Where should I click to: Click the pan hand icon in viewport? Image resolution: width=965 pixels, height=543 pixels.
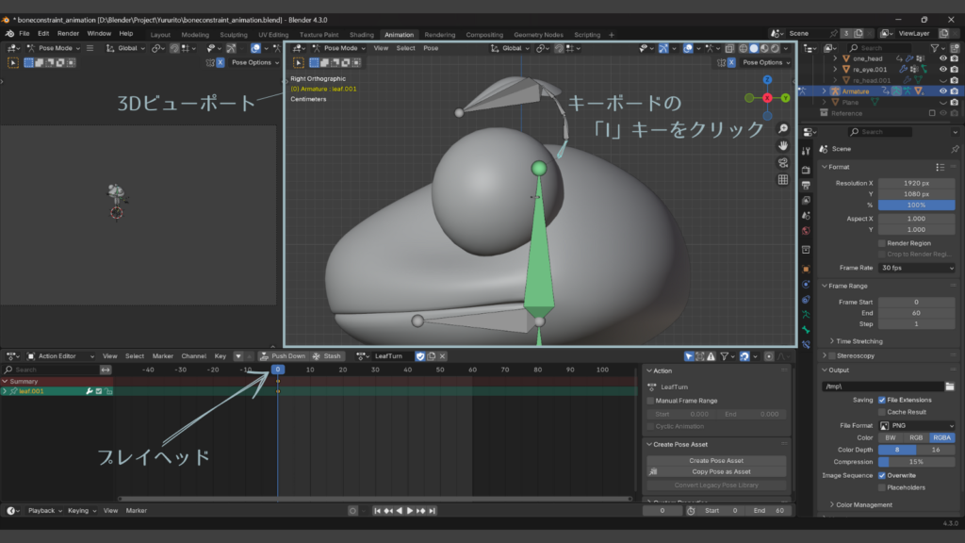783,146
